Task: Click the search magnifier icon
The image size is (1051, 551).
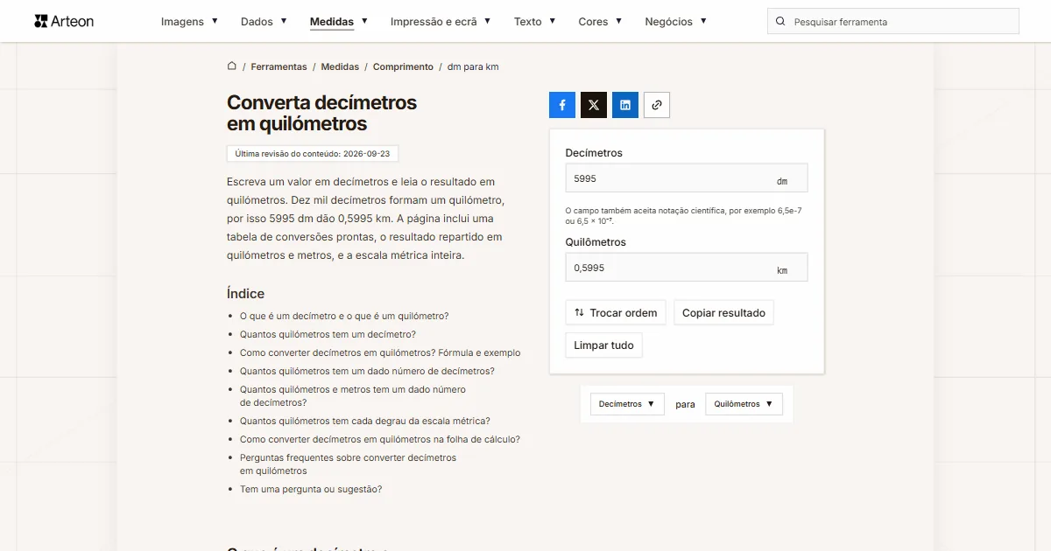Action: click(780, 22)
